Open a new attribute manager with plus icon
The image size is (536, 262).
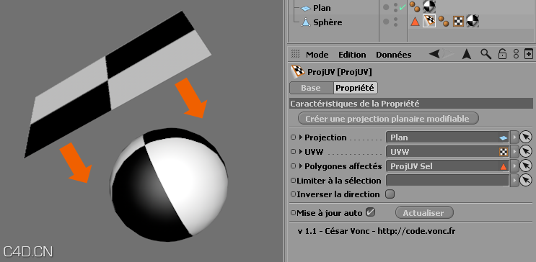pos(529,54)
